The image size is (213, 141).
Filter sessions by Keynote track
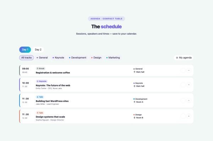58,58
